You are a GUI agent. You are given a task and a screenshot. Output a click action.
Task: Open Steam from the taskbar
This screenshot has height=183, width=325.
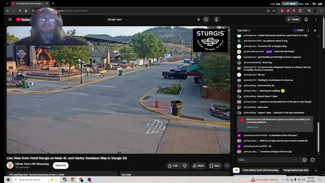point(65,180)
